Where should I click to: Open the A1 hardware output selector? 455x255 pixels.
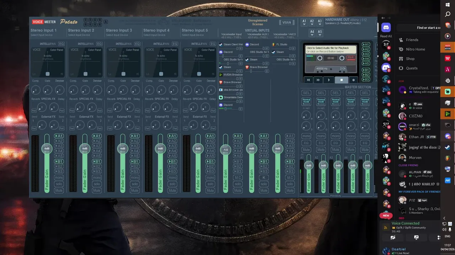tap(304, 22)
